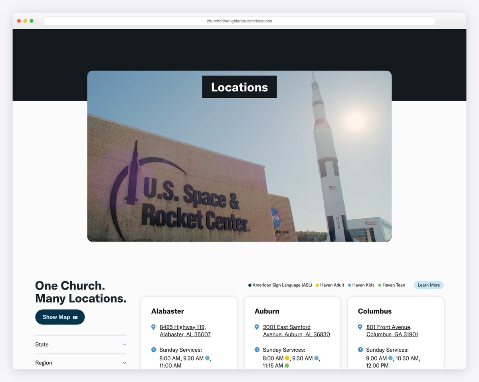Click the browser address bar URL
Screen dimensions: 479x382
239,21
